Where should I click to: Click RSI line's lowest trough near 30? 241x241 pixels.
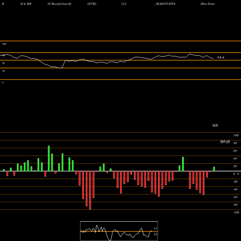[60, 68]
